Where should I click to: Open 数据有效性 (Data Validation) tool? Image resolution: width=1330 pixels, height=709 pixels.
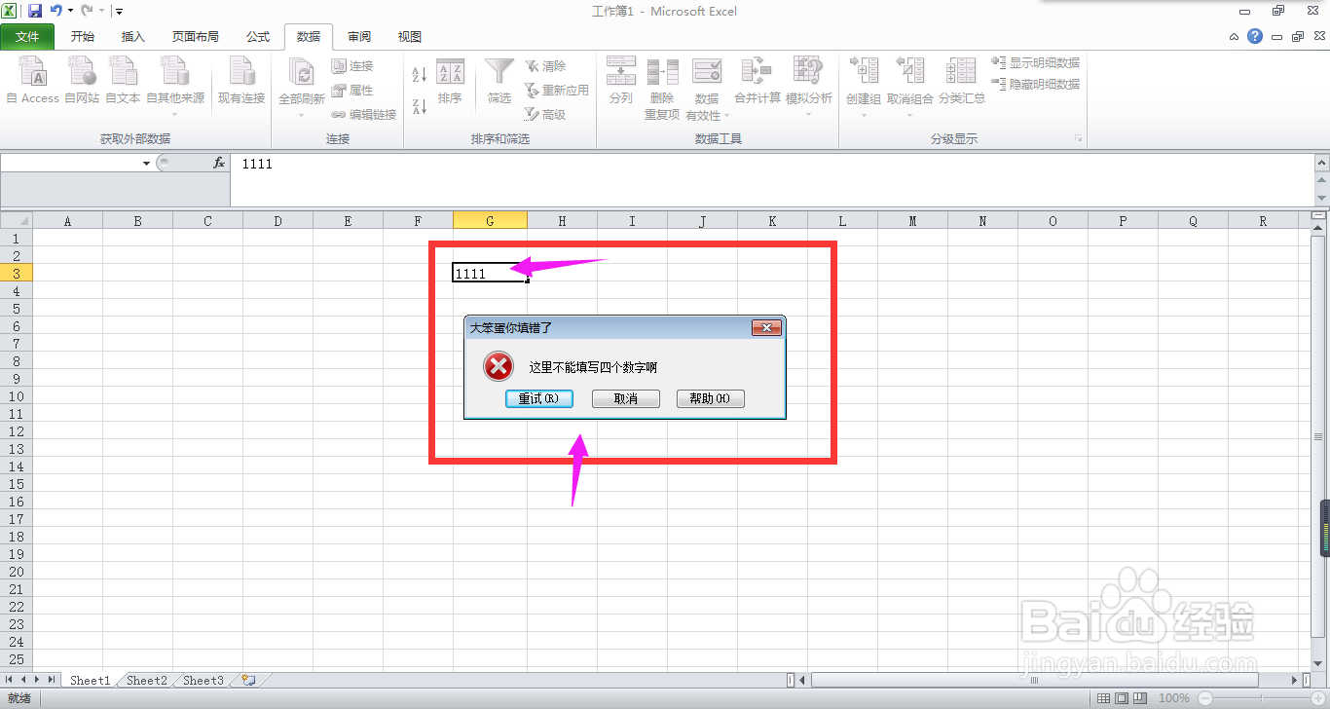pyautogui.click(x=708, y=82)
